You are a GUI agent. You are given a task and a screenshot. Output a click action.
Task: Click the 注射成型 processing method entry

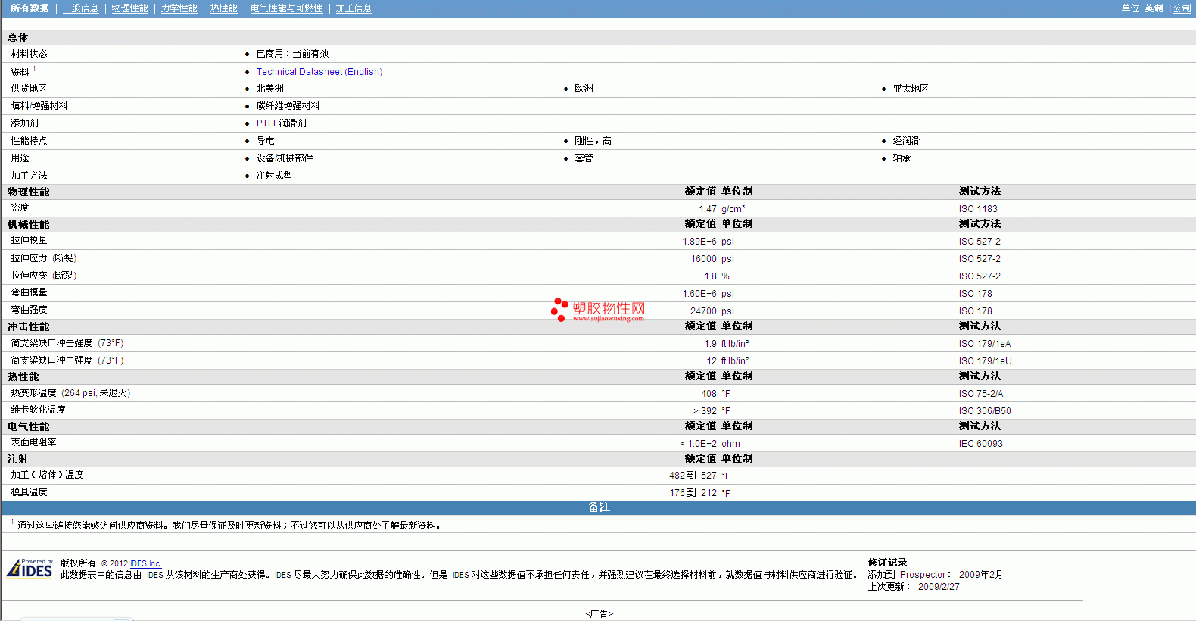(x=274, y=176)
